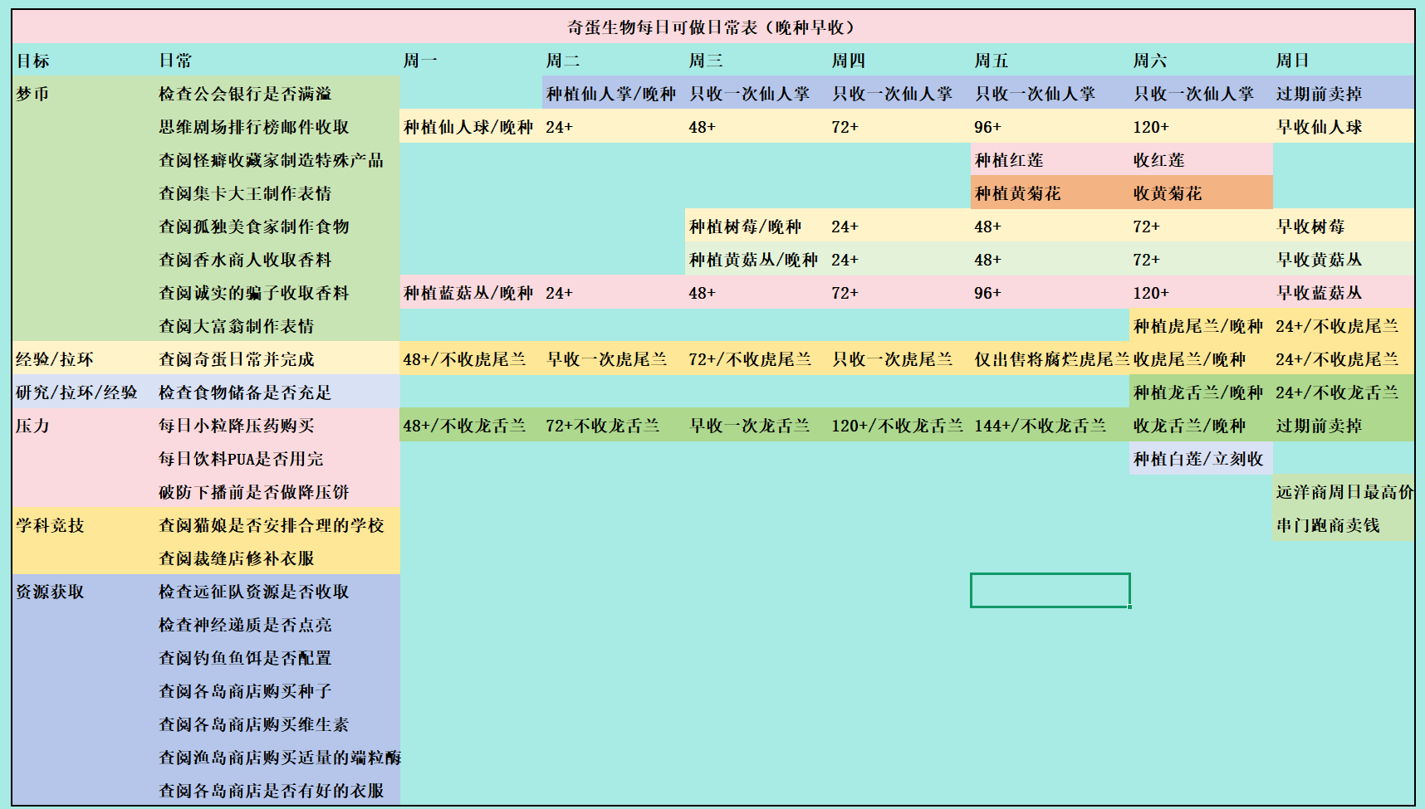Click the 目标 header cell
This screenshot has height=809, width=1425.
click(81, 61)
